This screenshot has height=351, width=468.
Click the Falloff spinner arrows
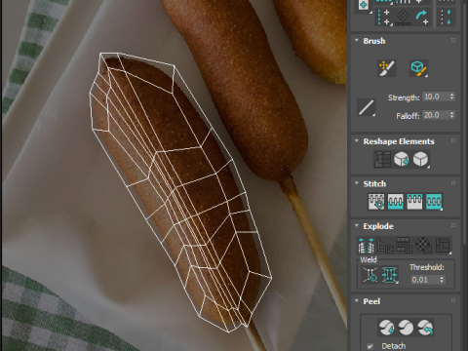tap(452, 115)
